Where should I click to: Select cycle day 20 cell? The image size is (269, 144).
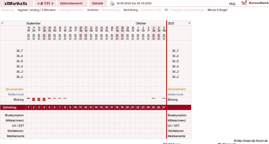(x=127, y=108)
